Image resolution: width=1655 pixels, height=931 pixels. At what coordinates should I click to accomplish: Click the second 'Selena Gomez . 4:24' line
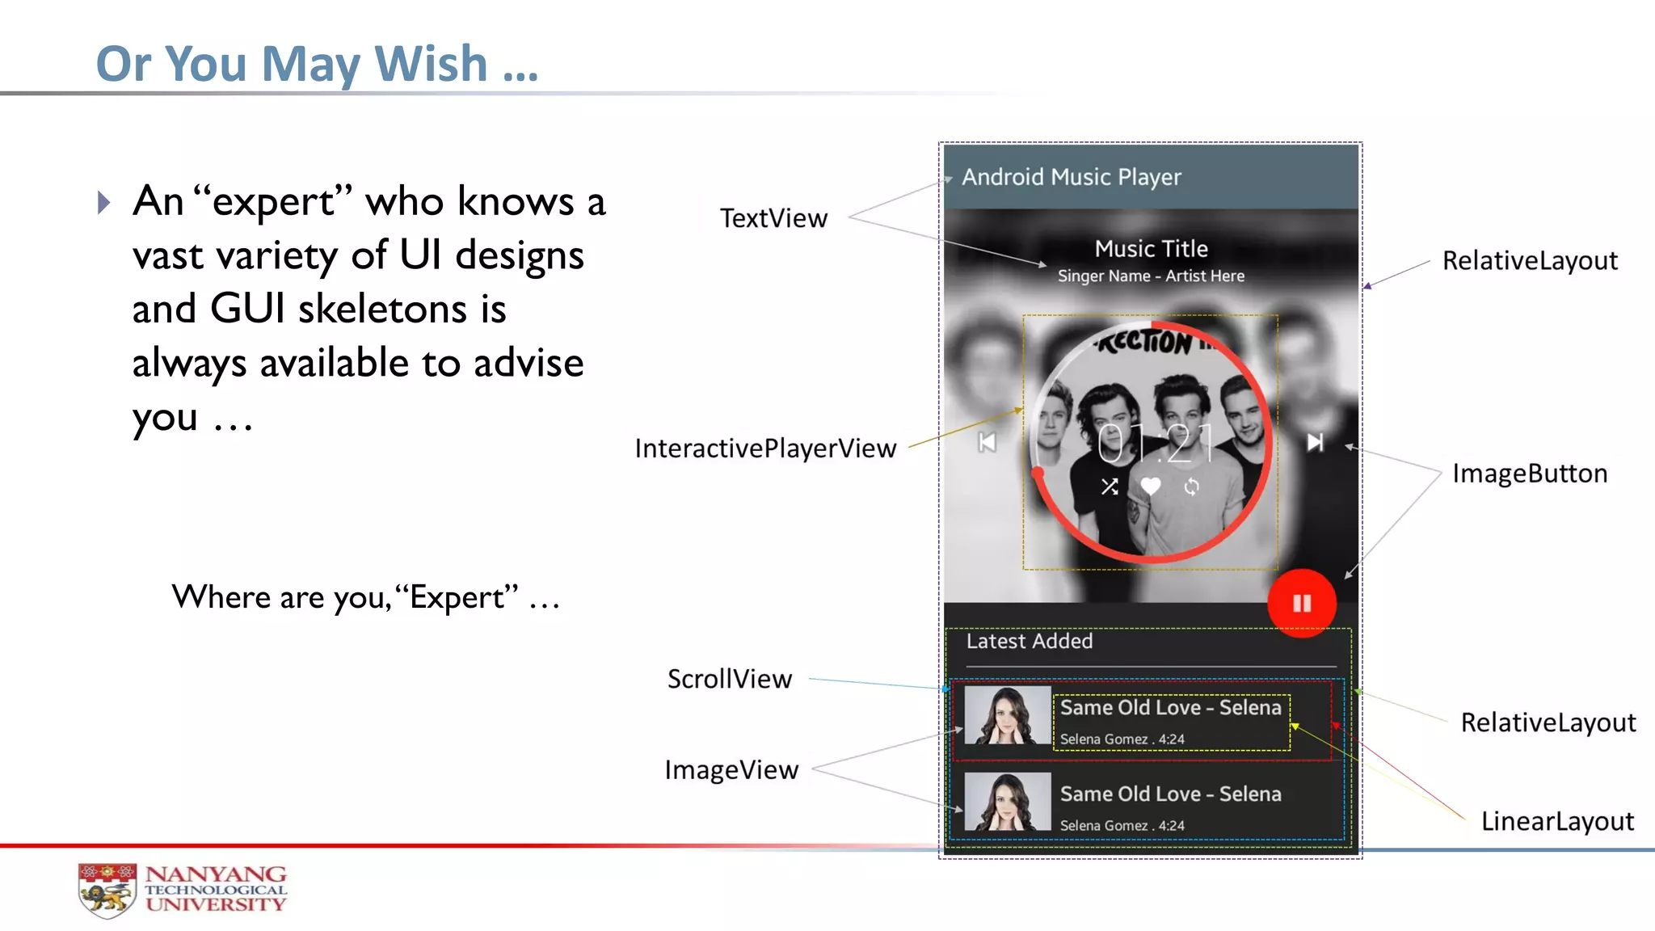click(x=1122, y=825)
